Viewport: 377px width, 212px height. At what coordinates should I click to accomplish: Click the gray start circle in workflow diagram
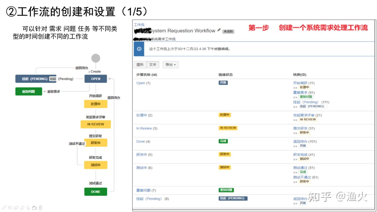96,58
